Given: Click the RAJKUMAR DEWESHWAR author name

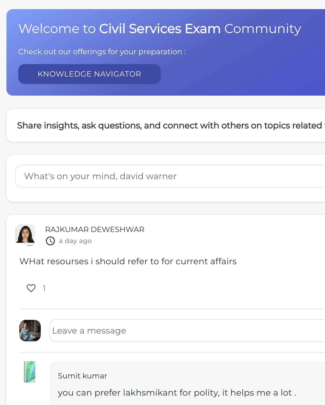Looking at the screenshot, I should 95,230.
